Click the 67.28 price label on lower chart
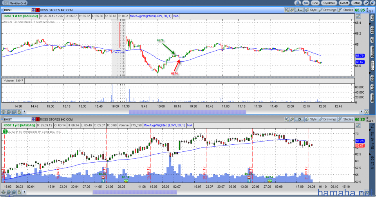The width and height of the screenshot is (376, 197). (x=360, y=141)
